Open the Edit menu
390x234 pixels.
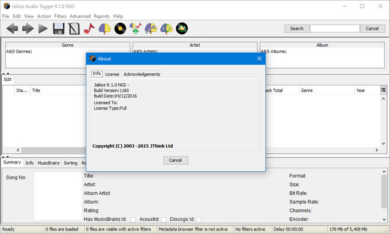(17, 16)
